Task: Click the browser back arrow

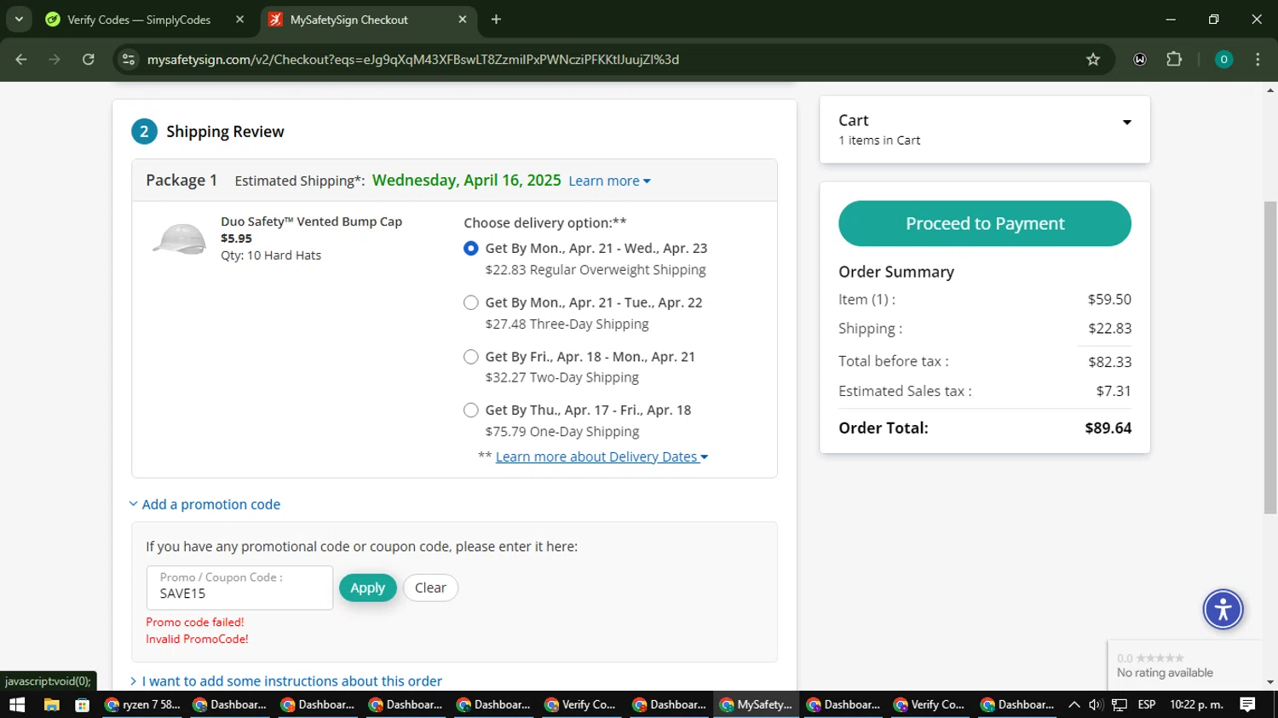Action: [x=21, y=60]
